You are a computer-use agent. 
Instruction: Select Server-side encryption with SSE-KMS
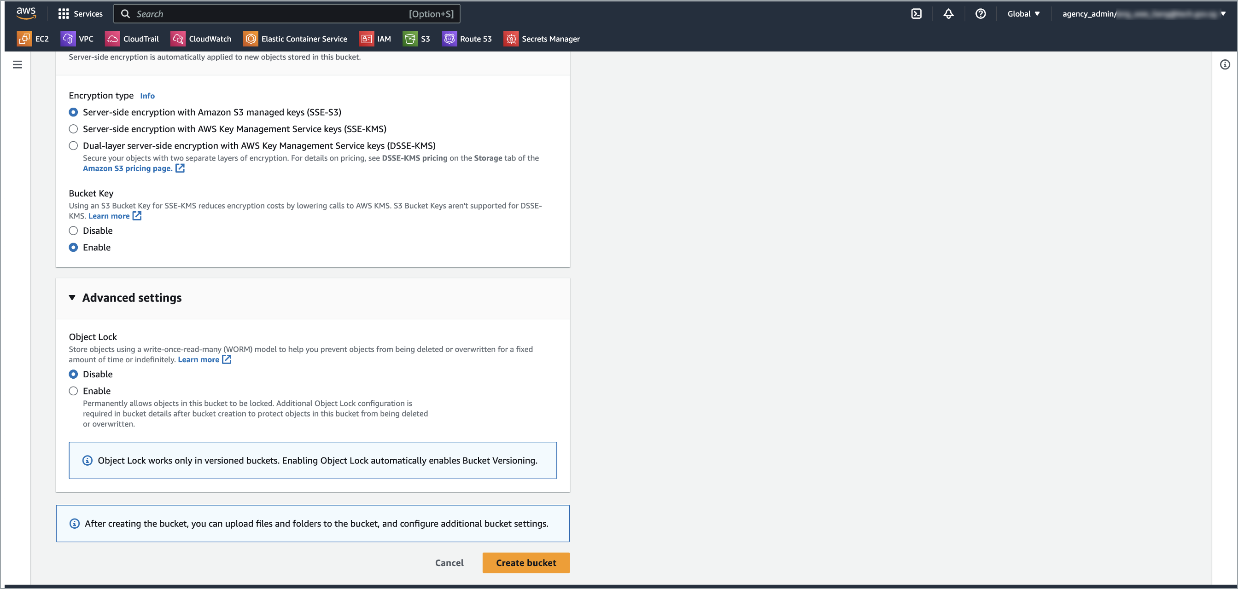click(73, 129)
